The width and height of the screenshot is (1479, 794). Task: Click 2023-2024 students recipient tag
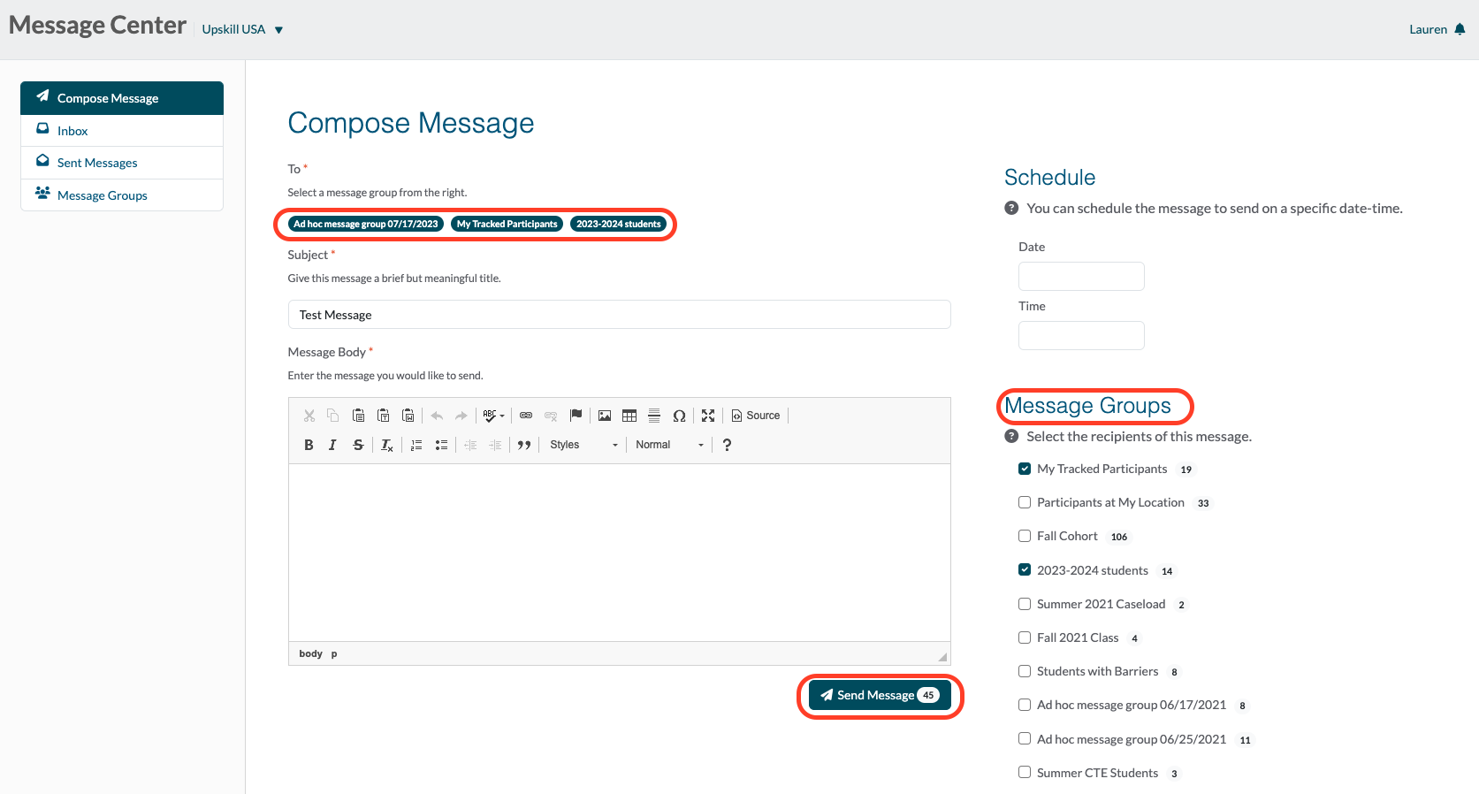619,224
